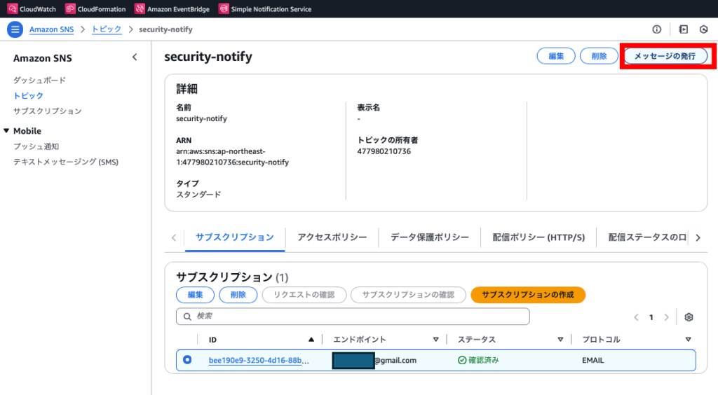Switch to サブスクリプション tab
Screen dimensions: 718x395
click(235, 237)
